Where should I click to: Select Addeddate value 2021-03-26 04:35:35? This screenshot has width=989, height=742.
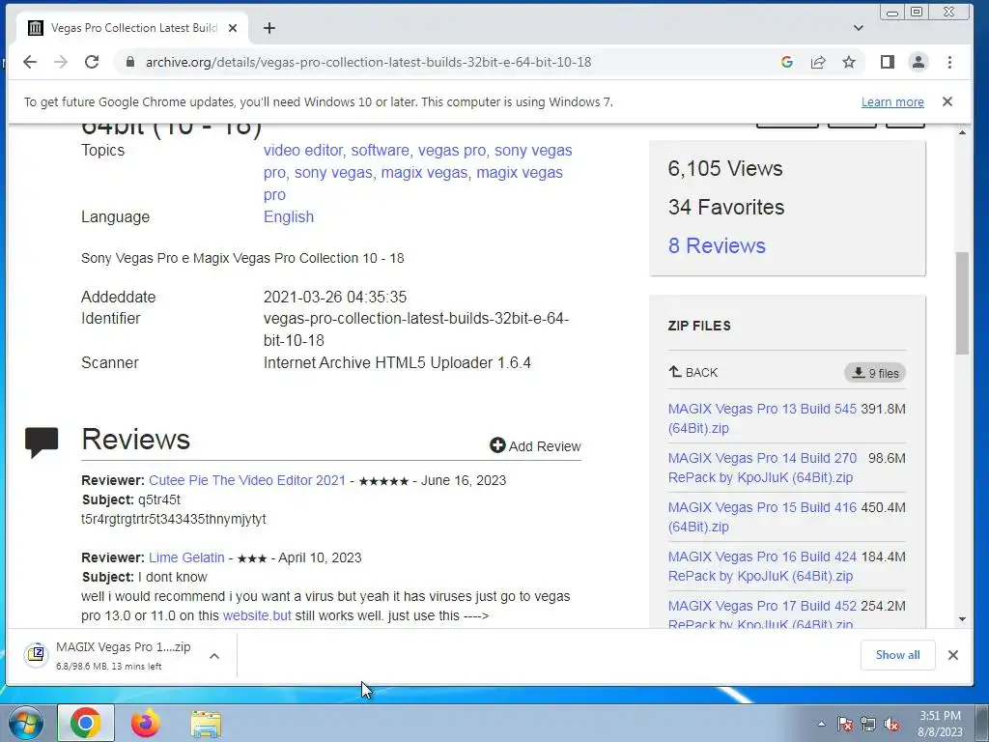coord(335,297)
